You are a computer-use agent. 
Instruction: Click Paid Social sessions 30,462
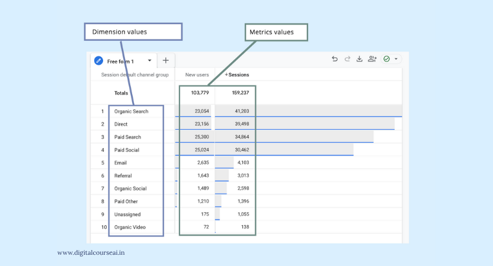point(242,150)
